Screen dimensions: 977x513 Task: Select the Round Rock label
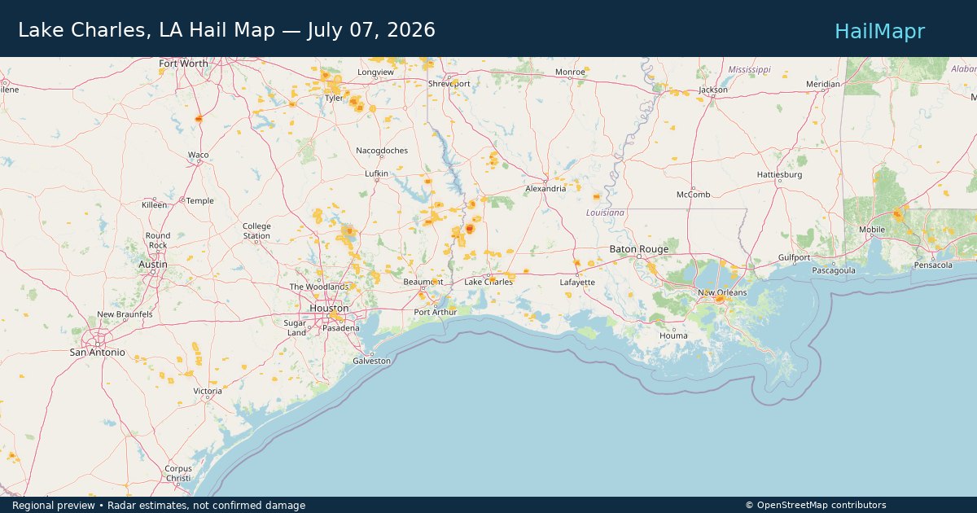point(158,240)
